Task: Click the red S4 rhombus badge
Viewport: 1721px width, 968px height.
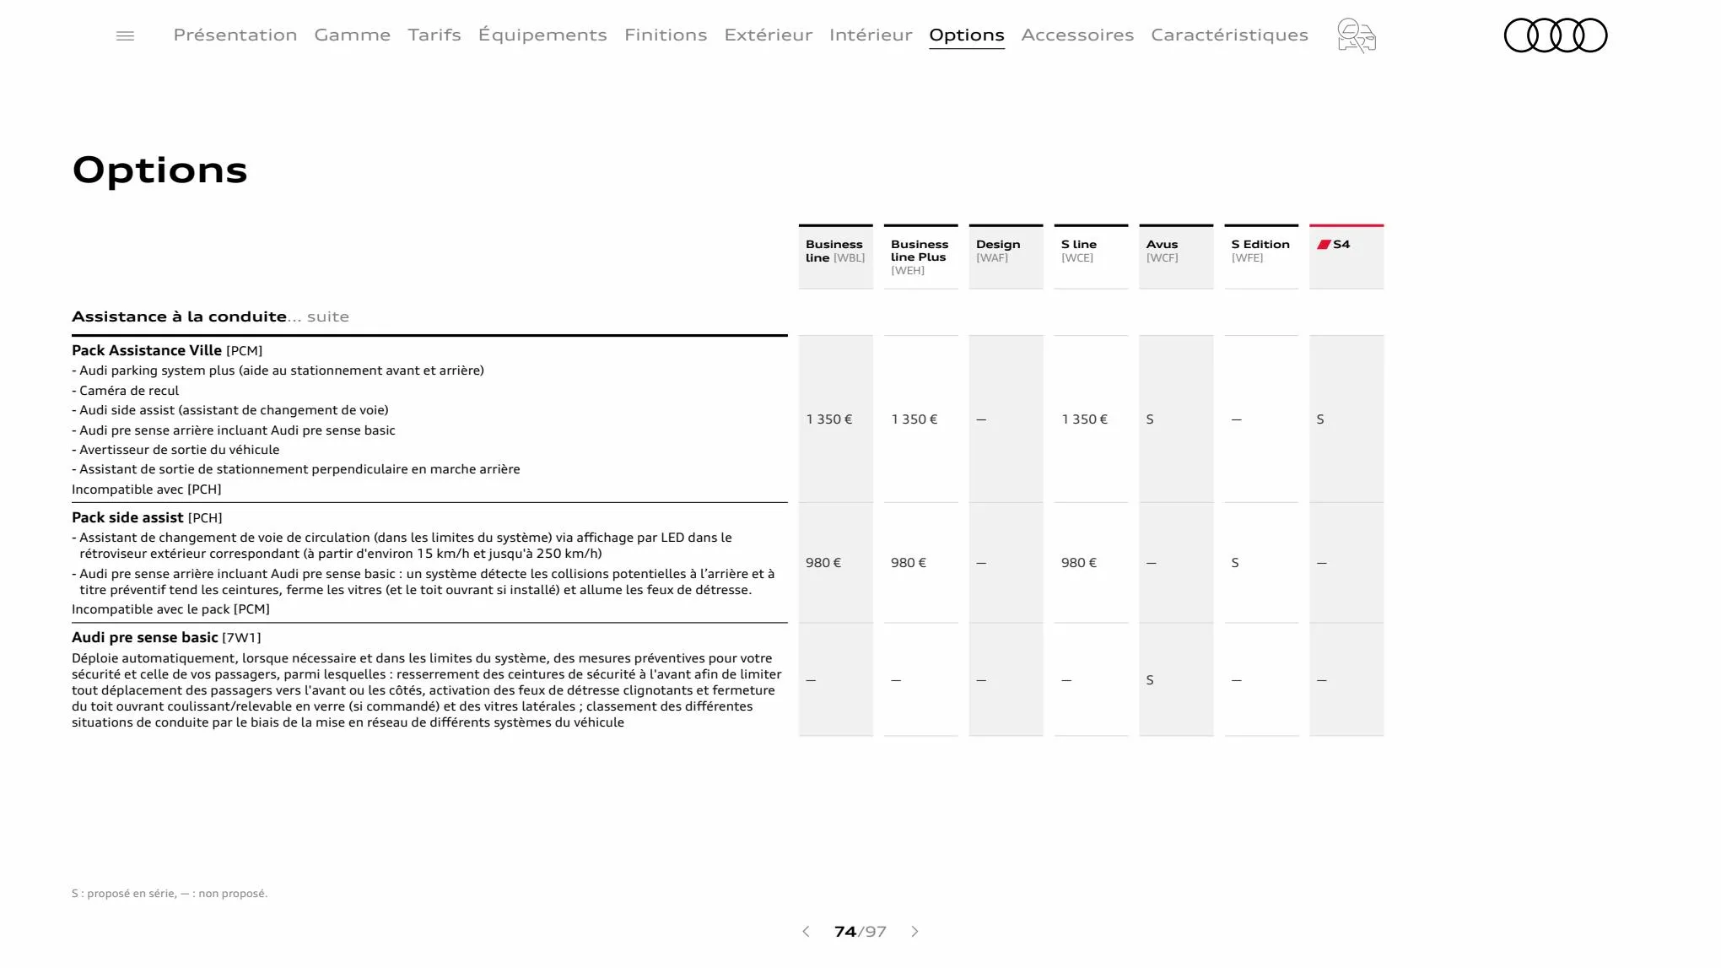Action: pos(1324,245)
